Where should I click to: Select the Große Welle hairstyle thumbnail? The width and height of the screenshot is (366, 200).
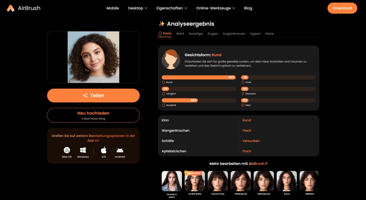point(195,181)
